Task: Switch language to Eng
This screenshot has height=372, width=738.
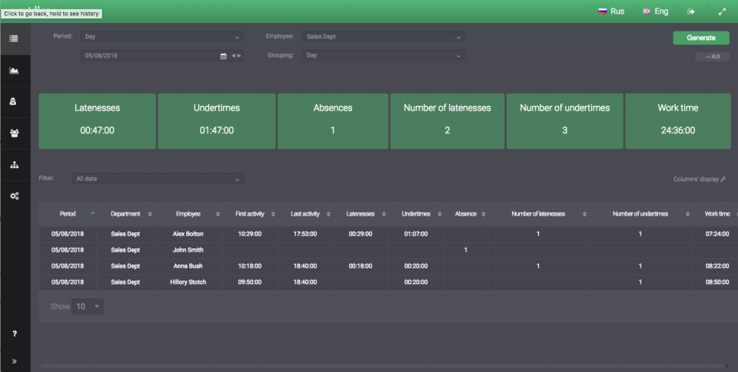Action: click(656, 12)
